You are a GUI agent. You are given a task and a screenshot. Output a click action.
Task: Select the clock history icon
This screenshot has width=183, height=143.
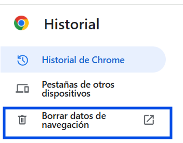point(22,60)
